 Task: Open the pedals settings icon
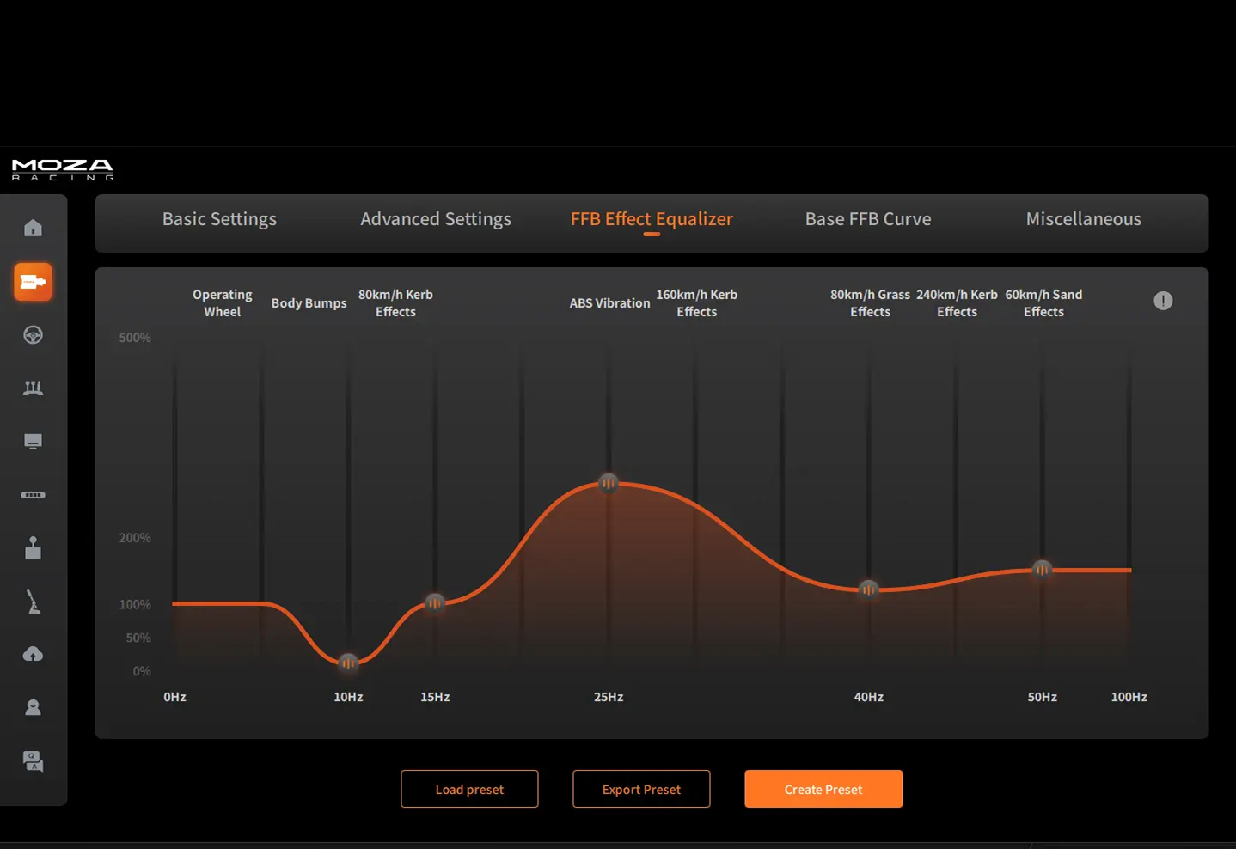click(x=33, y=388)
